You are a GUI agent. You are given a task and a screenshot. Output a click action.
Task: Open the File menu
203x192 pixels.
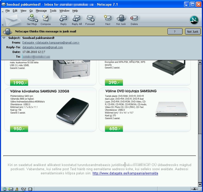point(8,11)
